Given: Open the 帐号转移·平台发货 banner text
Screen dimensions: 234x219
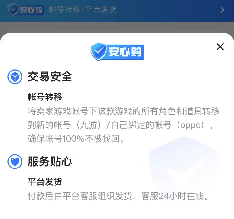Looking at the screenshot, I should pyautogui.click(x=83, y=10).
